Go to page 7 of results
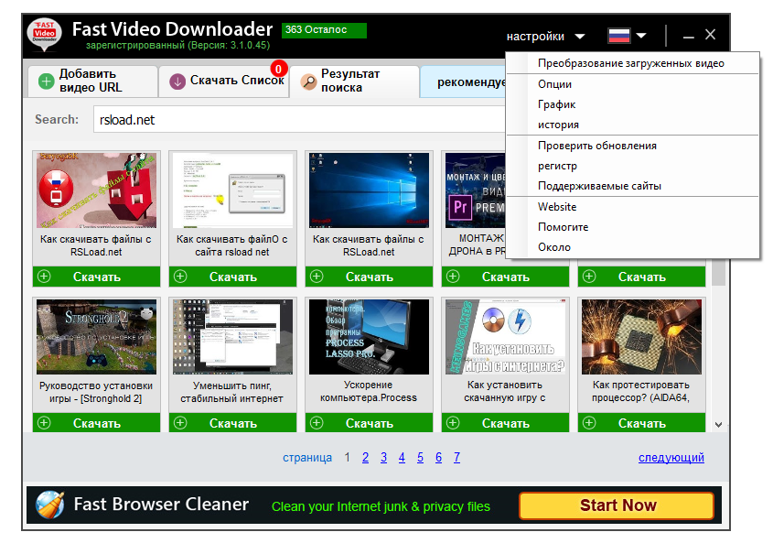Screen dimensions: 773x543 pos(457,458)
